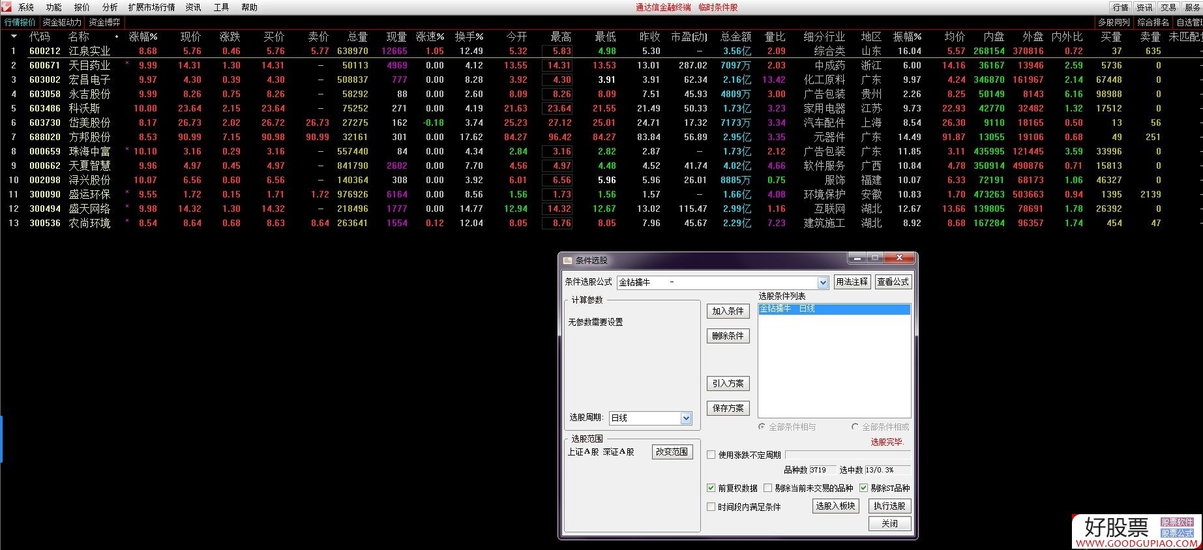
Task: Enable 使用涨跌不定周期 checkbox
Action: click(711, 455)
